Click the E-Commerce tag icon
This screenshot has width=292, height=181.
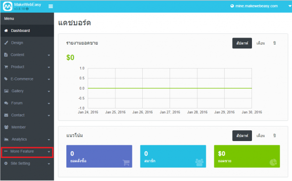click(6, 79)
